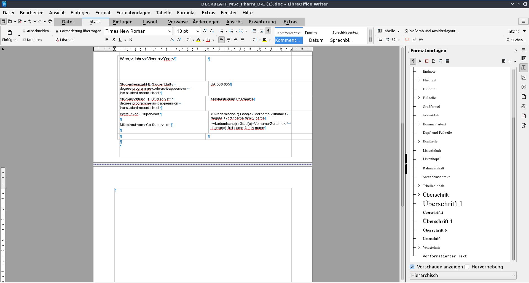Apply underline formatting
529x283 pixels.
pyautogui.click(x=120, y=40)
